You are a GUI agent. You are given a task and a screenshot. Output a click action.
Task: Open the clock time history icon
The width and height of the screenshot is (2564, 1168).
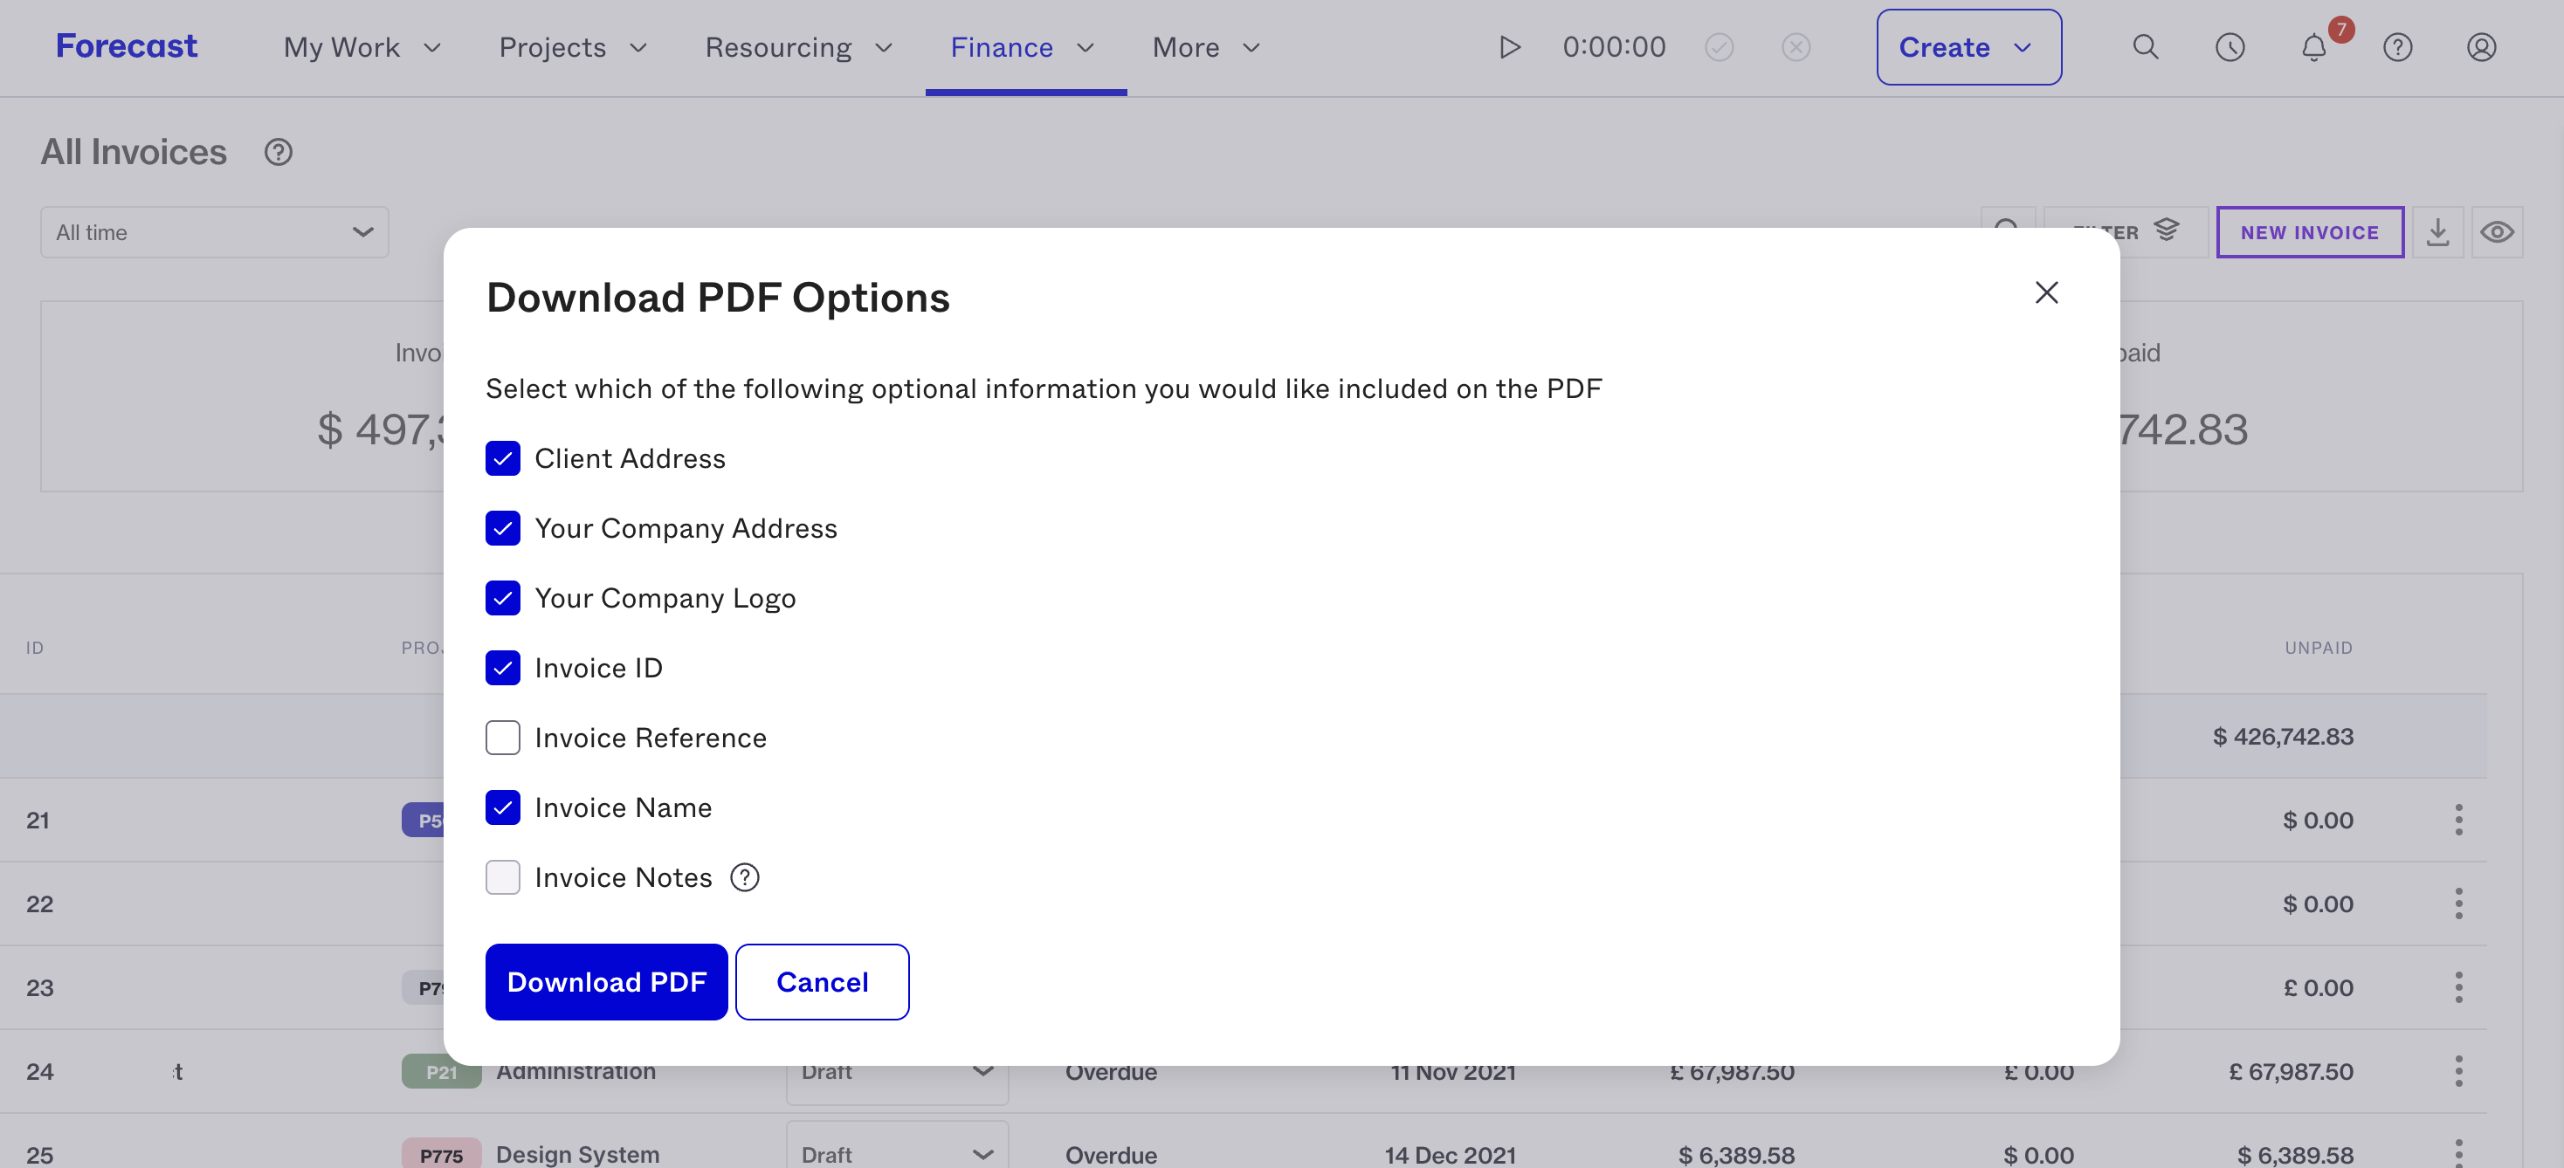tap(2230, 47)
